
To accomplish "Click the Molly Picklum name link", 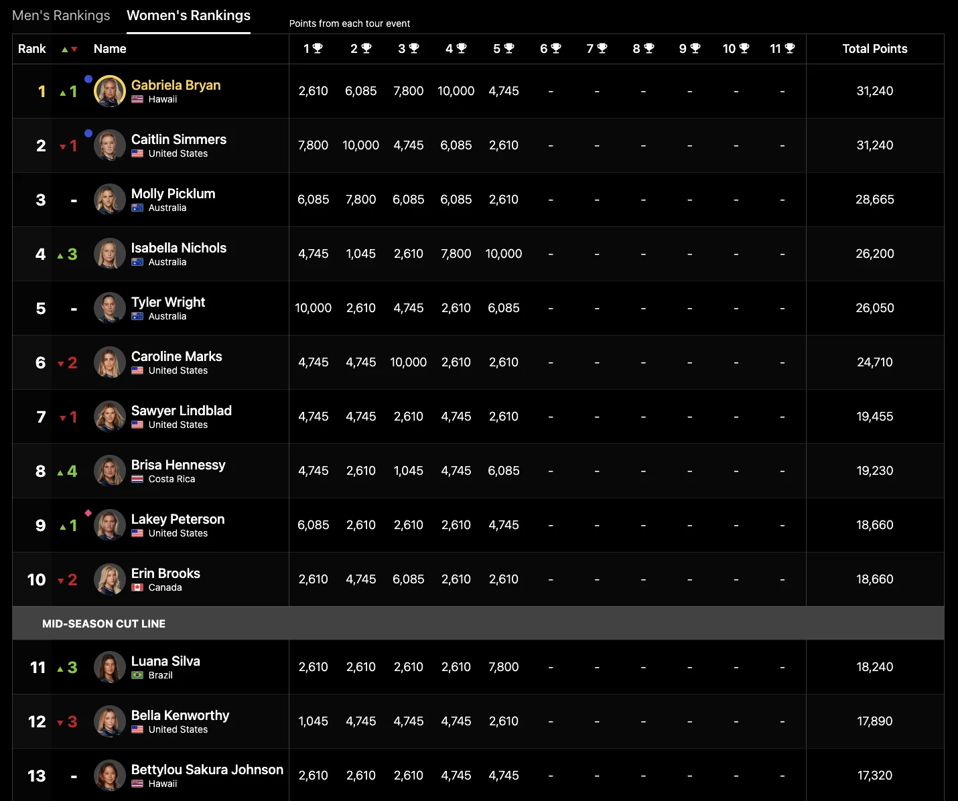I will click(x=173, y=194).
